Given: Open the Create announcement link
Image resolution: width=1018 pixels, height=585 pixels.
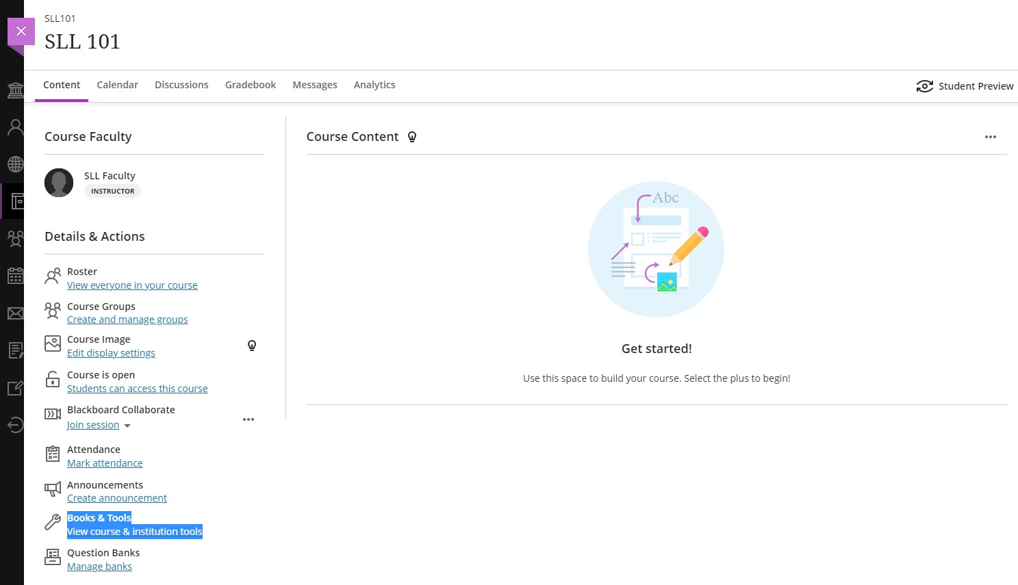Looking at the screenshot, I should click(117, 498).
